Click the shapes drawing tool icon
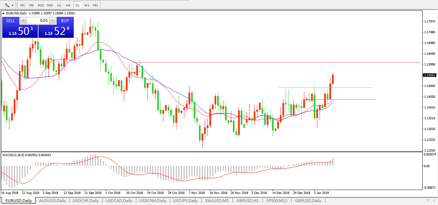Image resolution: width=438 pixels, height=205 pixels. click(x=7, y=5)
